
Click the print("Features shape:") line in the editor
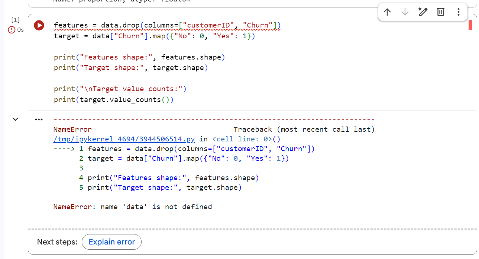click(139, 57)
